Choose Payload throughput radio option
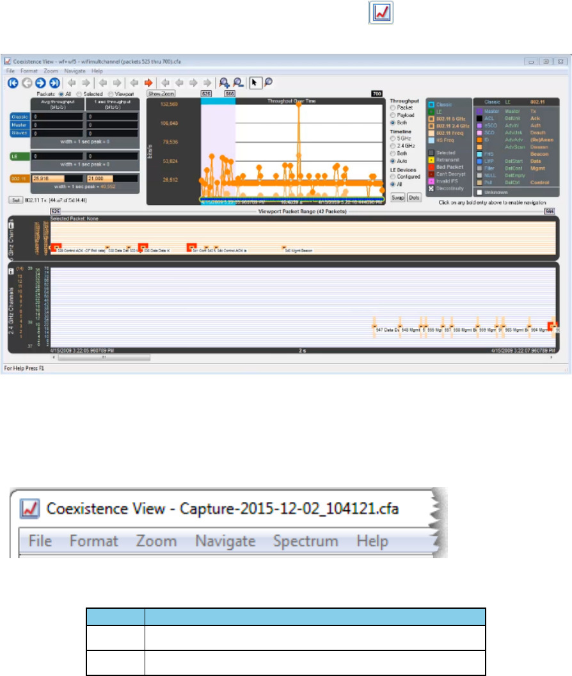This screenshot has width=572, height=676. tap(393, 115)
